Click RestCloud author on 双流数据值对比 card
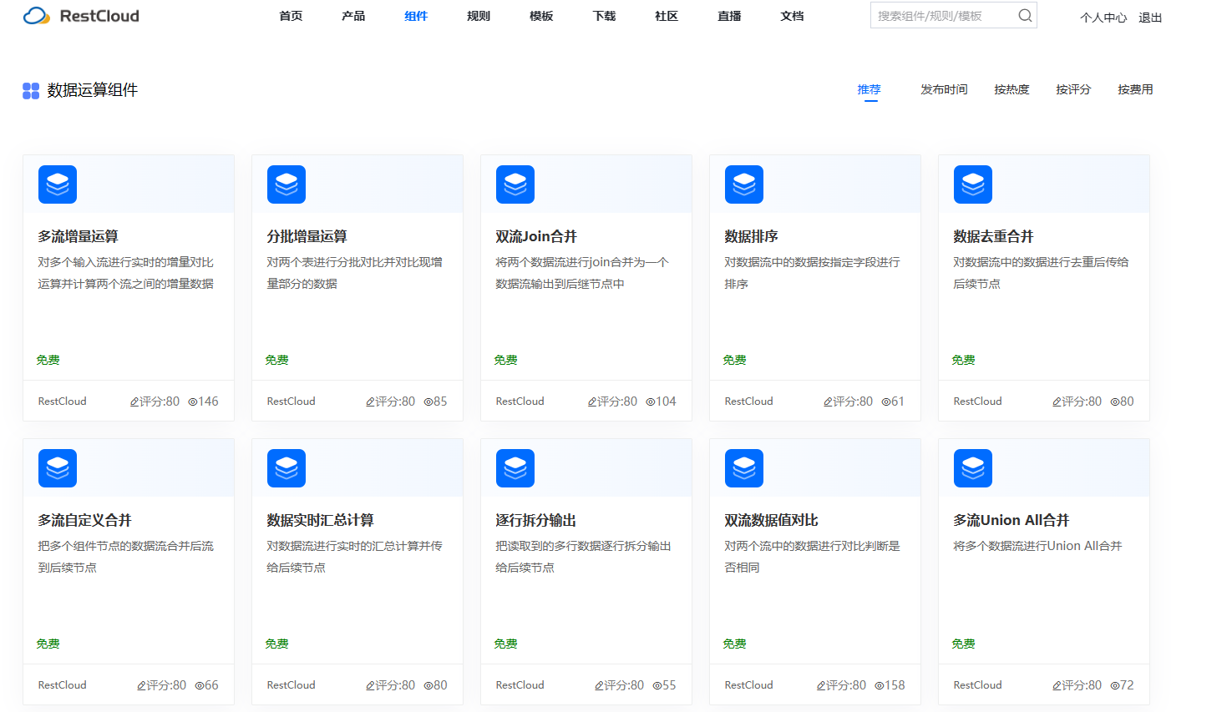 pos(748,685)
